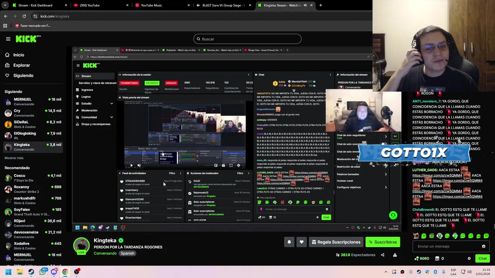Open recommended channel Coscu
The image size is (495, 278).
click(33, 178)
